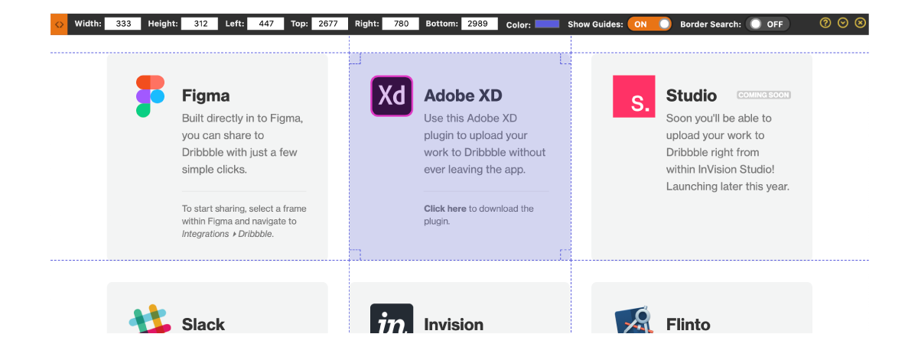The width and height of the screenshot is (918, 347).
Task: Open the purple Color swatch picker
Action: (547, 24)
